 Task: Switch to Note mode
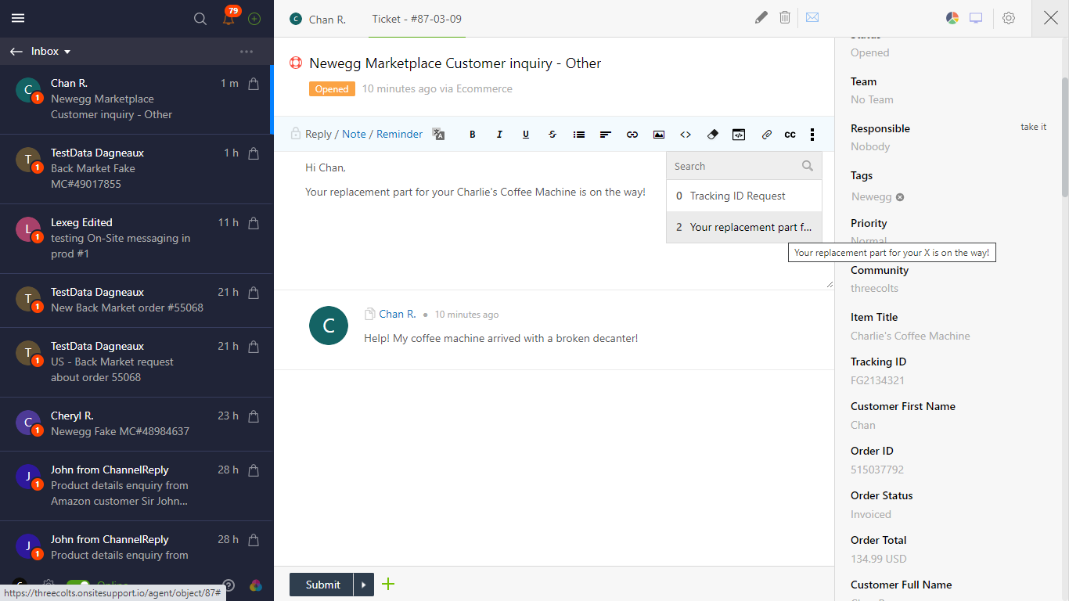[354, 134]
